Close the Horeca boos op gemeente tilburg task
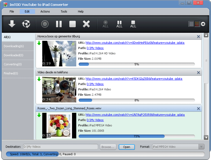This screenshot has height=160, width=211. (x=198, y=37)
